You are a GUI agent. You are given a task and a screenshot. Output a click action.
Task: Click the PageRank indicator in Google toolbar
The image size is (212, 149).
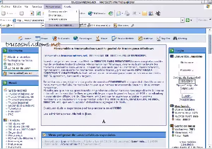[x=83, y=25]
